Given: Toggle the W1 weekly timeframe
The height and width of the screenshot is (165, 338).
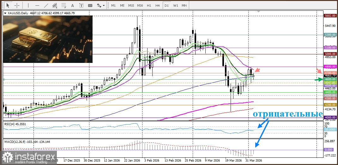Looking at the screenshot, I should 175,5.
